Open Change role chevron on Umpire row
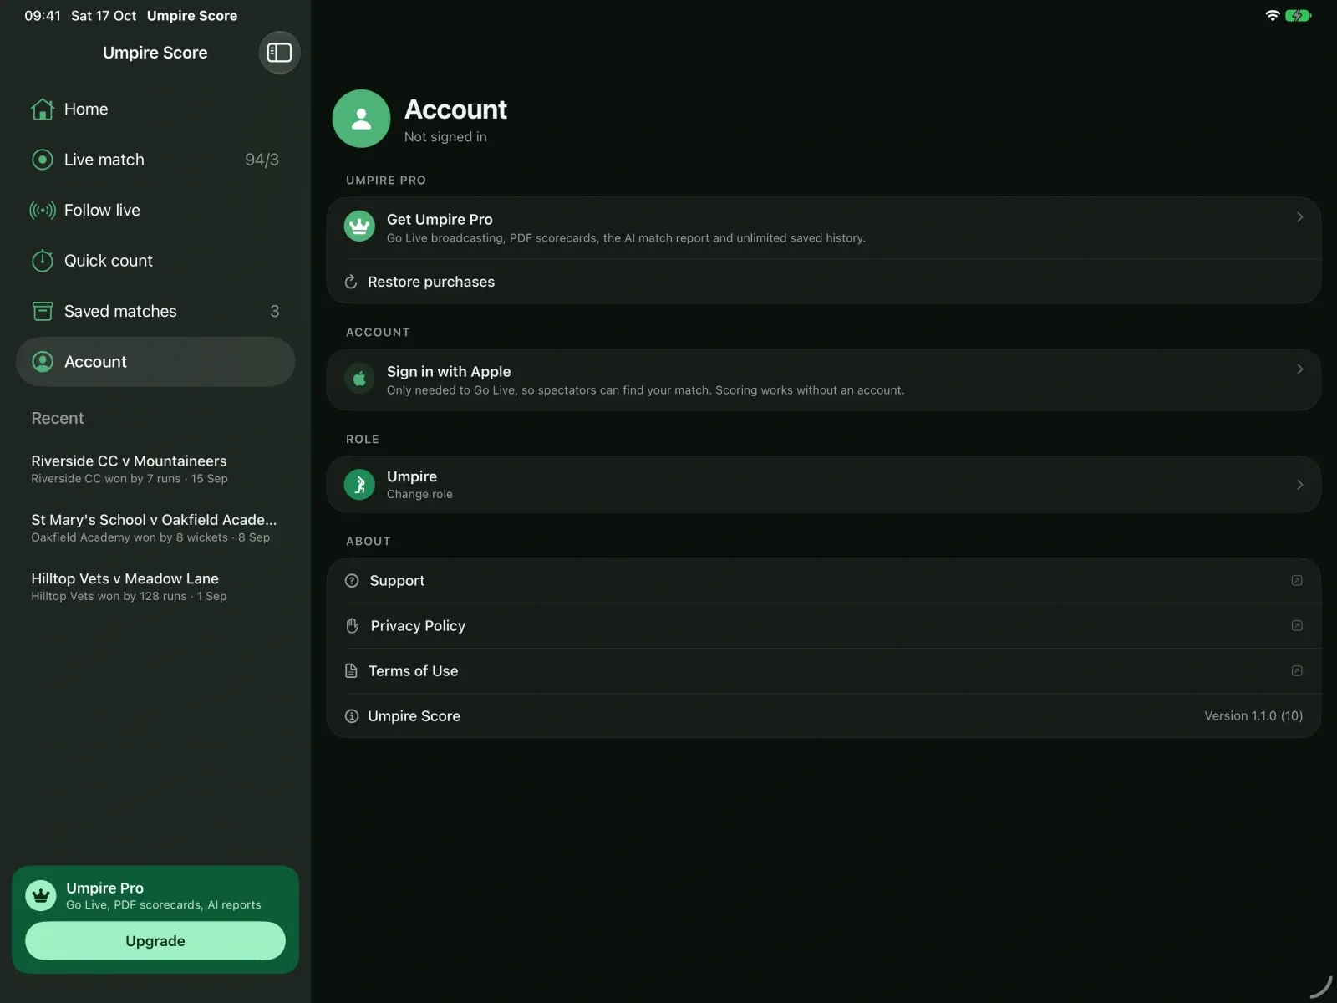 click(x=1299, y=485)
